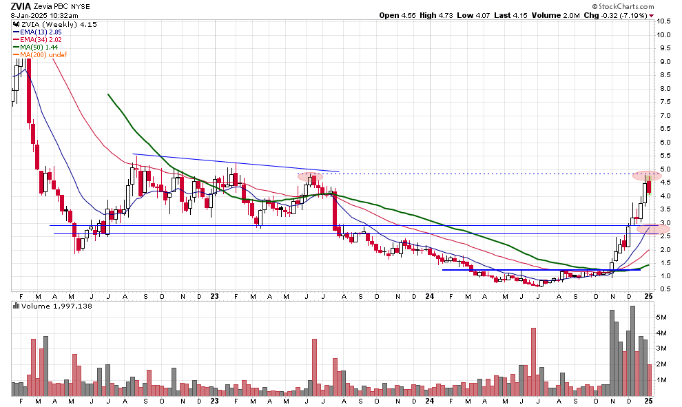Click the pink ellipse marker near 2.75 at right

point(651,228)
